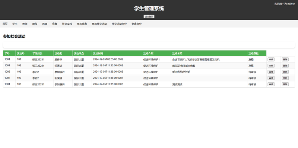Click the 测试测试 summary cell

click(209, 84)
